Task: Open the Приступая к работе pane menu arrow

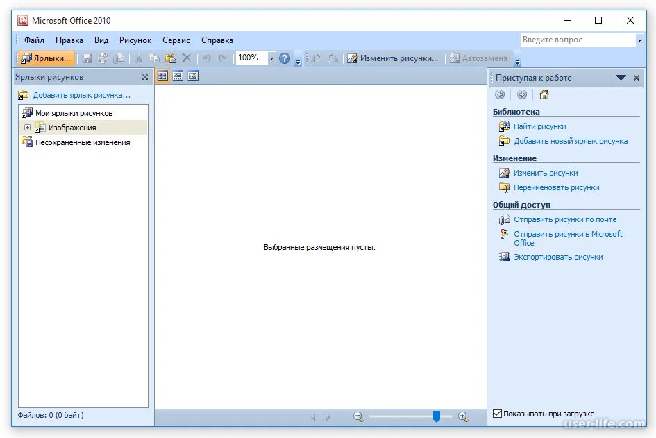Action: coord(621,78)
